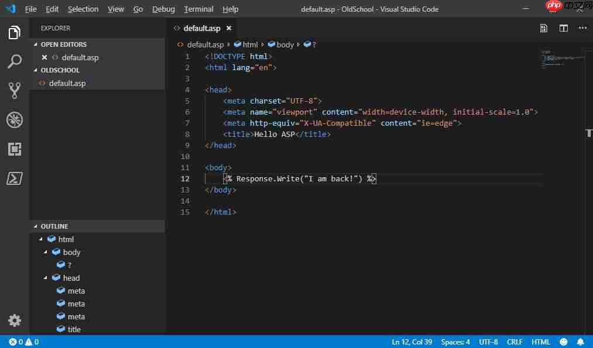This screenshot has width=593, height=348.
Task: Click the notifications bell in the status bar
Action: pos(580,342)
